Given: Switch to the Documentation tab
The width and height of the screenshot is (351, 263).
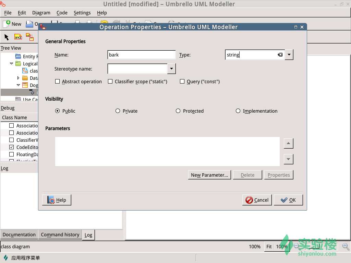Looking at the screenshot, I should [19, 235].
